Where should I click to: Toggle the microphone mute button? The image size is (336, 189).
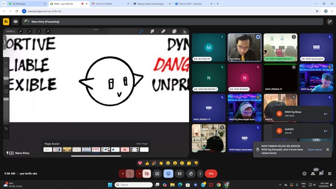point(130,174)
